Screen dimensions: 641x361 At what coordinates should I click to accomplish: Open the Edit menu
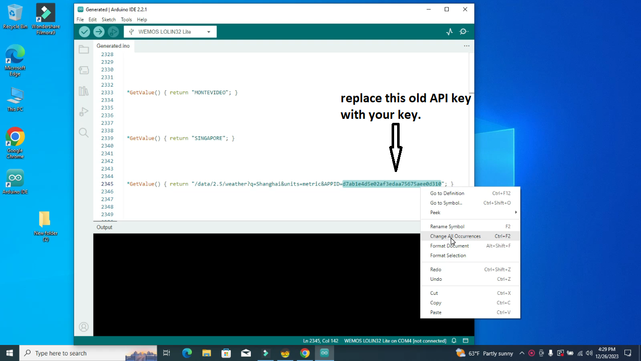click(x=93, y=20)
